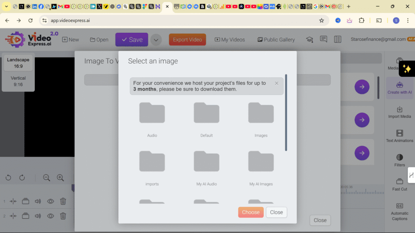Screen dimensions: 415x233
Task: Open the My AI Images folder
Action: point(261,162)
